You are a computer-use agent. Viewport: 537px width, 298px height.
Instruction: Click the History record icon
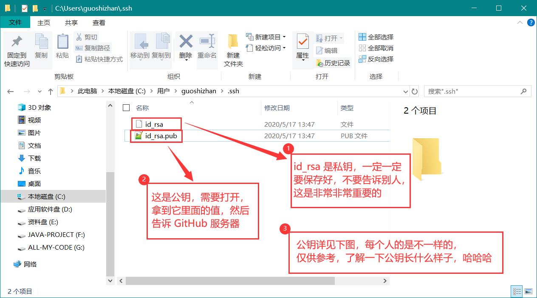click(320, 63)
